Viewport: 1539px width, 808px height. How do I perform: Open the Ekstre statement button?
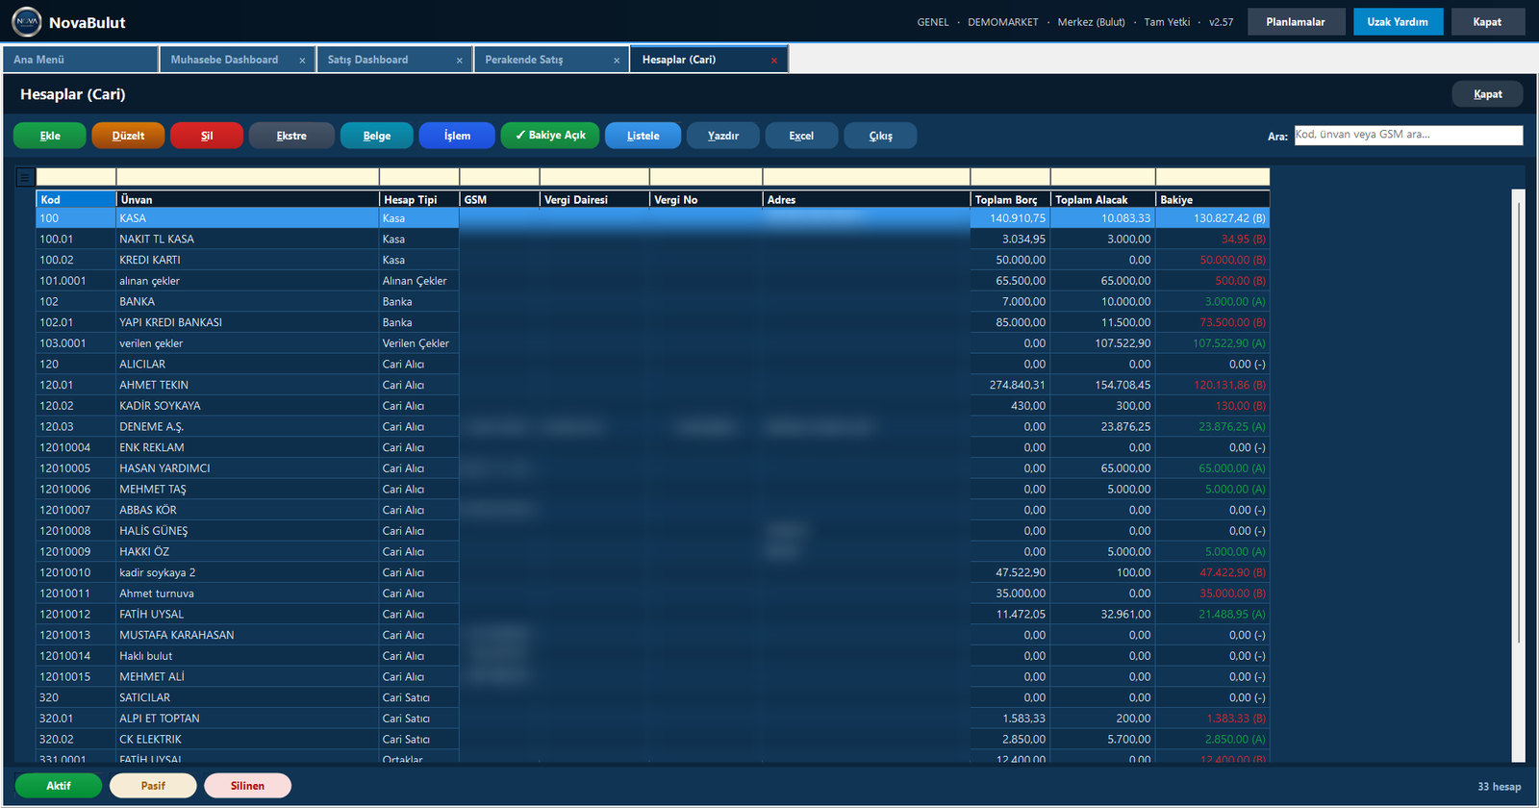pos(291,136)
